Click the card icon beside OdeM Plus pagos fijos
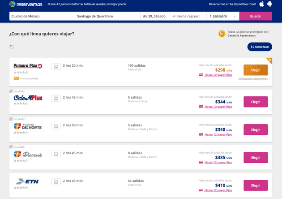Viewport: 282px width, 199px height. click(x=201, y=107)
